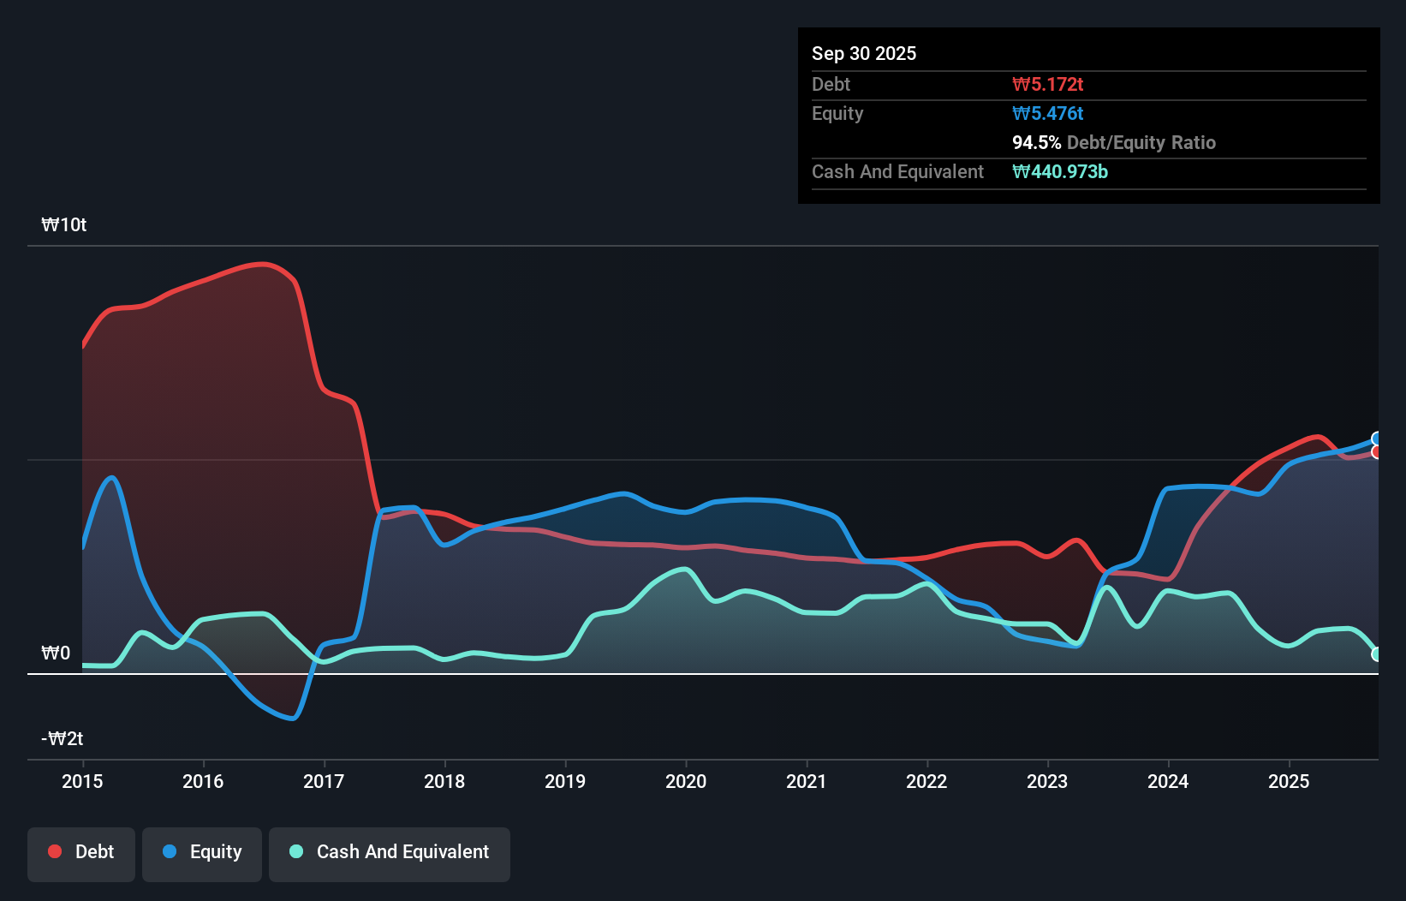Select the blue Equity endpoint marker on chart

[1376, 438]
